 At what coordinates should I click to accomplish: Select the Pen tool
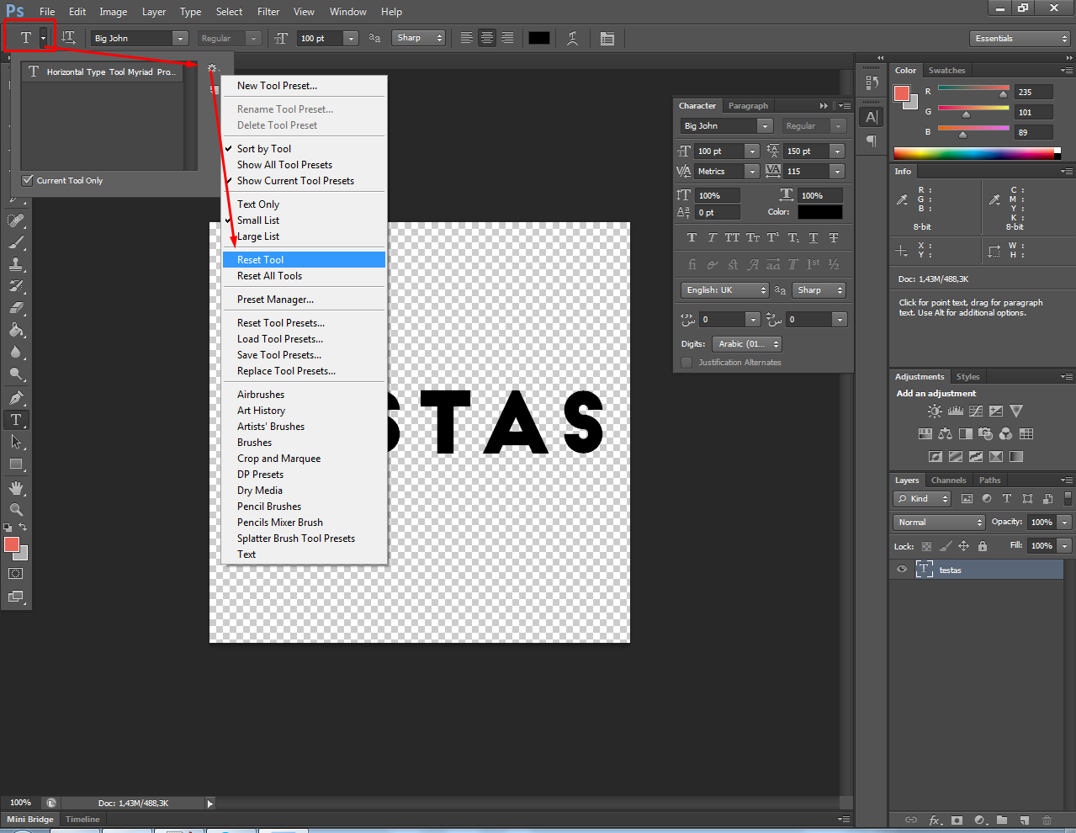pyautogui.click(x=16, y=397)
